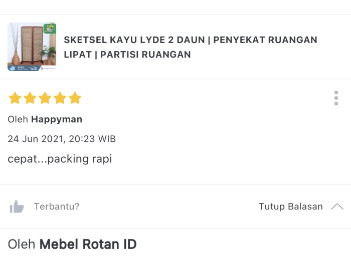
Task: Click the Oleh label before Mebel Rotan ID
Action: [22, 244]
